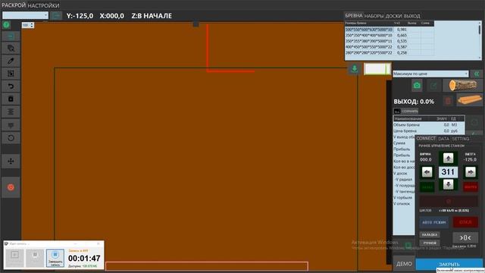The image size is (485, 273).
Task: Click the 311 value field
Action: pyautogui.click(x=448, y=172)
